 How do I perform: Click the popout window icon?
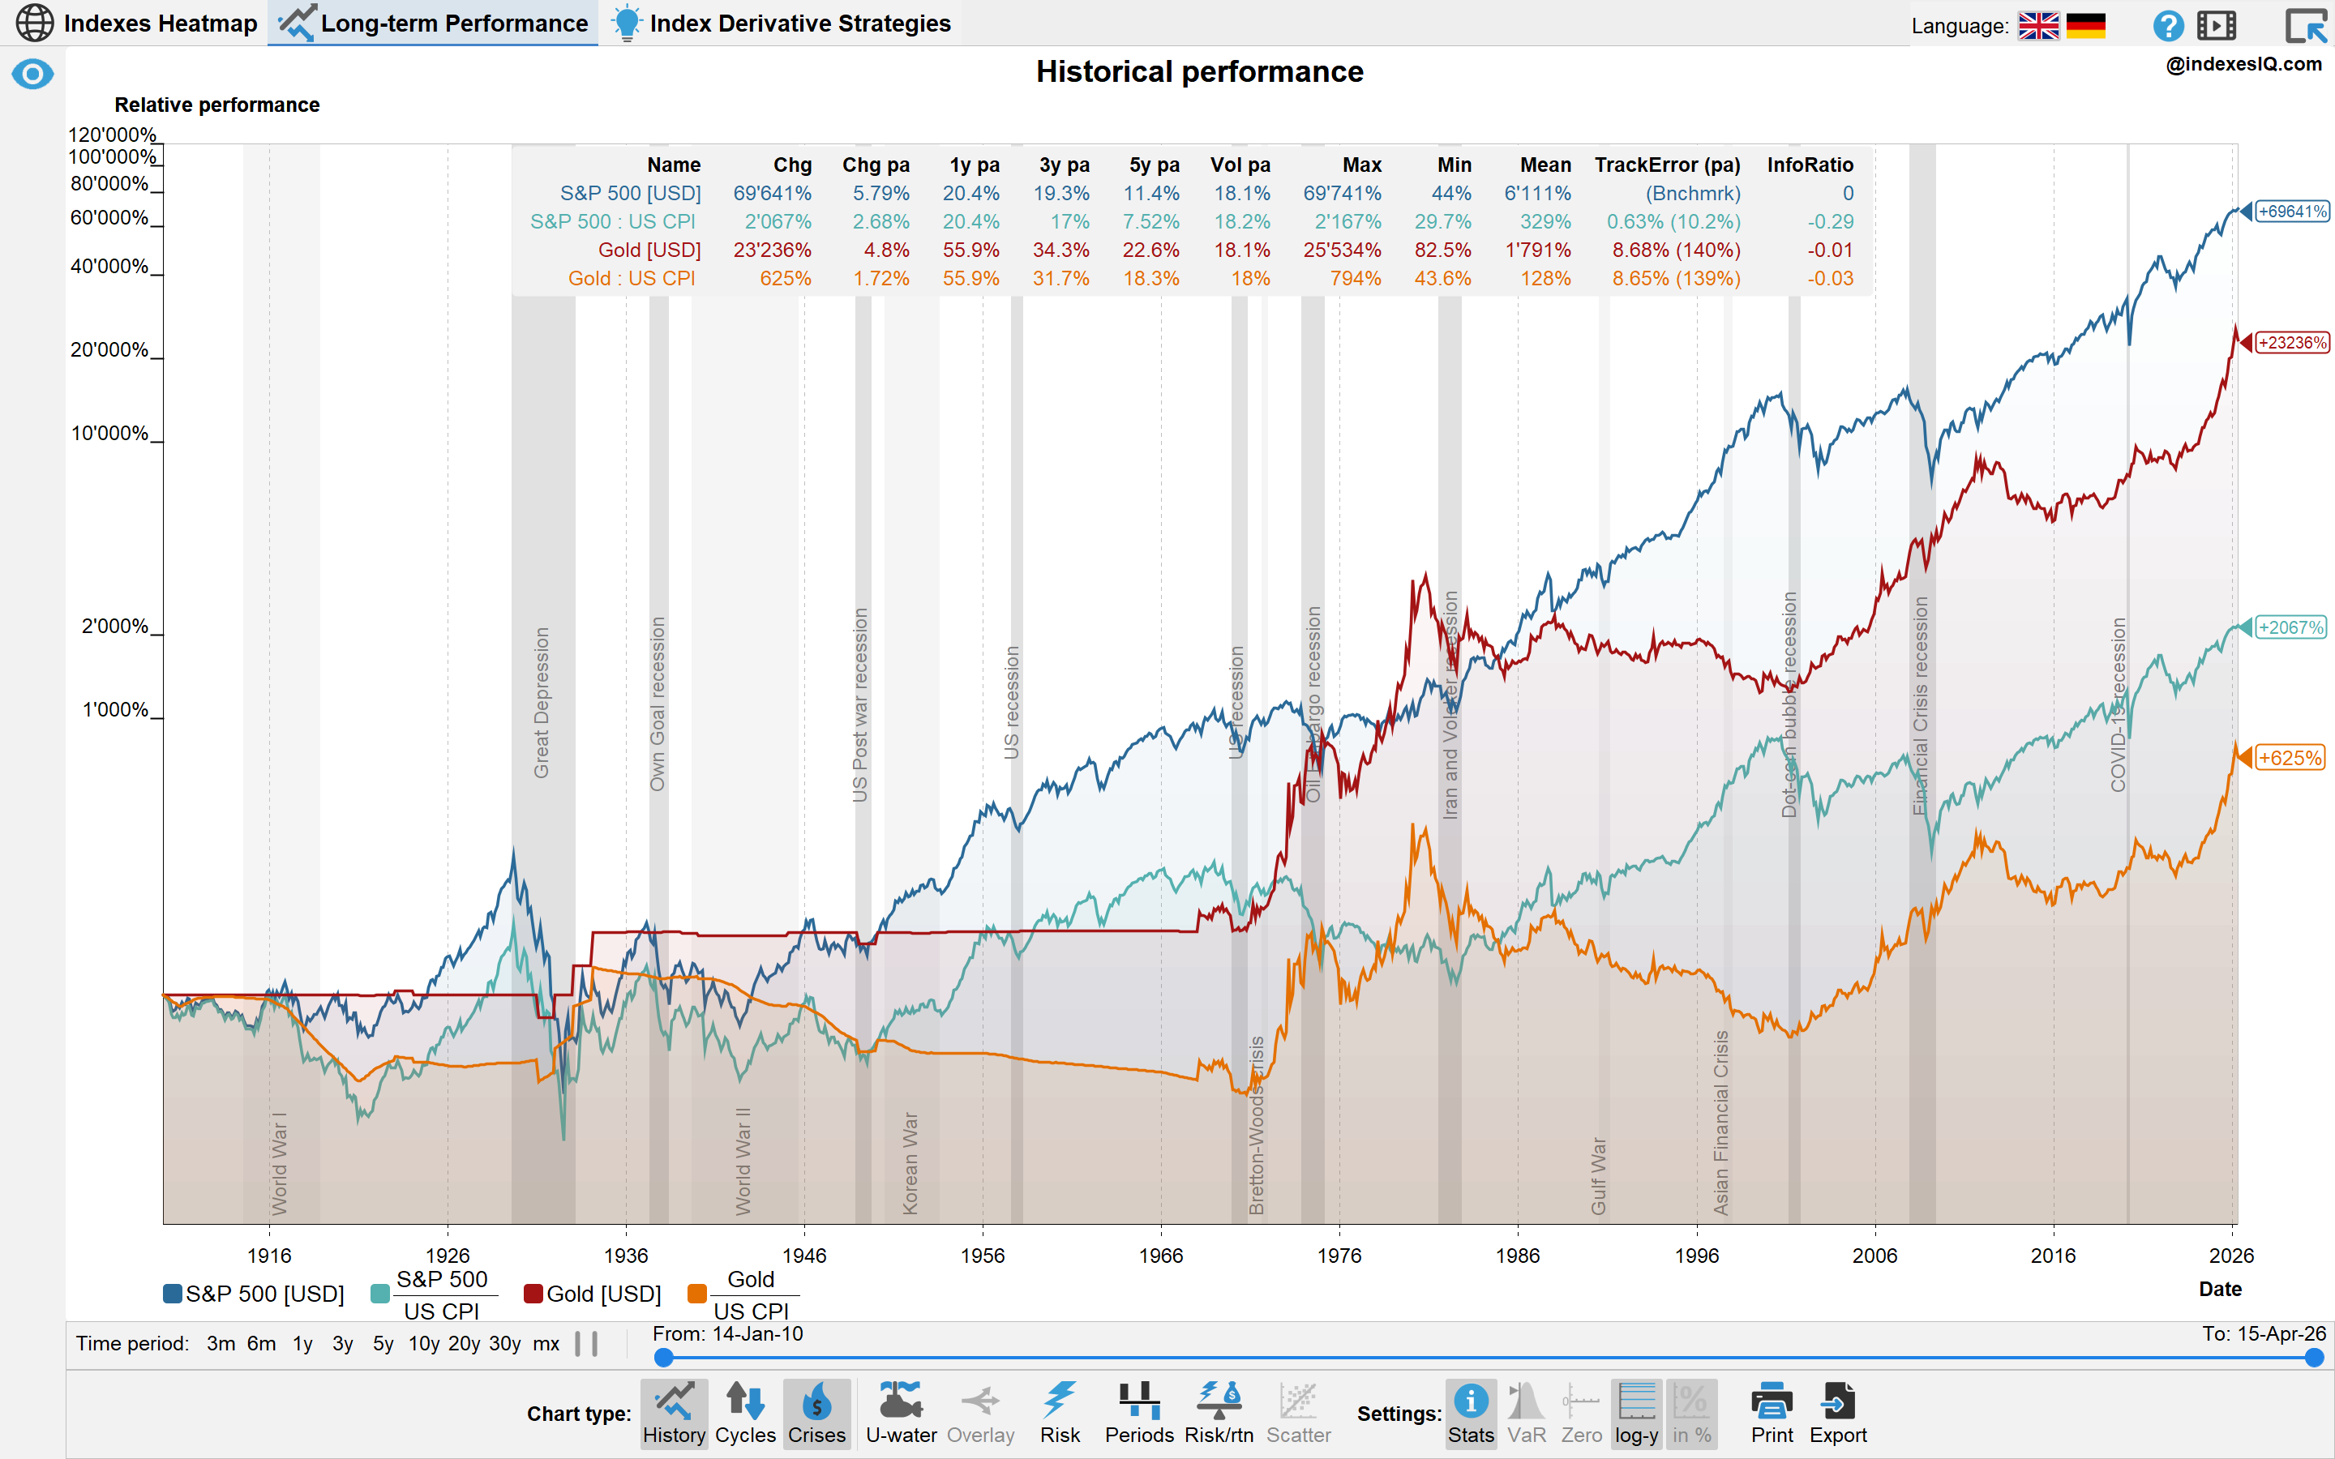(x=2306, y=25)
